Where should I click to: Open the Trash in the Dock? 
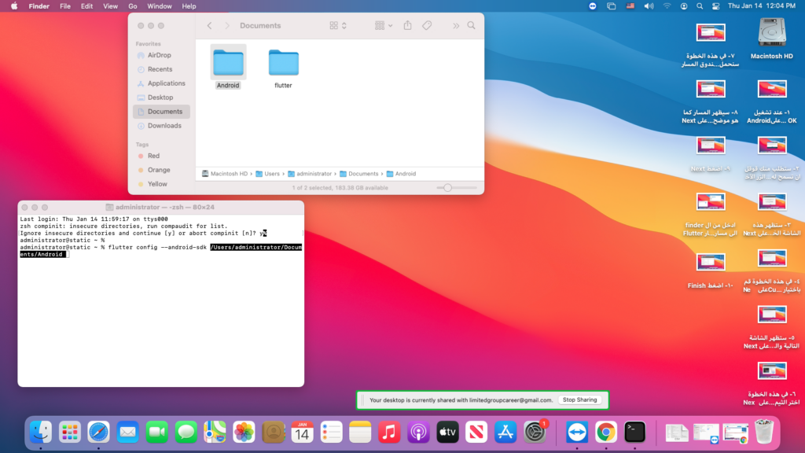(764, 432)
